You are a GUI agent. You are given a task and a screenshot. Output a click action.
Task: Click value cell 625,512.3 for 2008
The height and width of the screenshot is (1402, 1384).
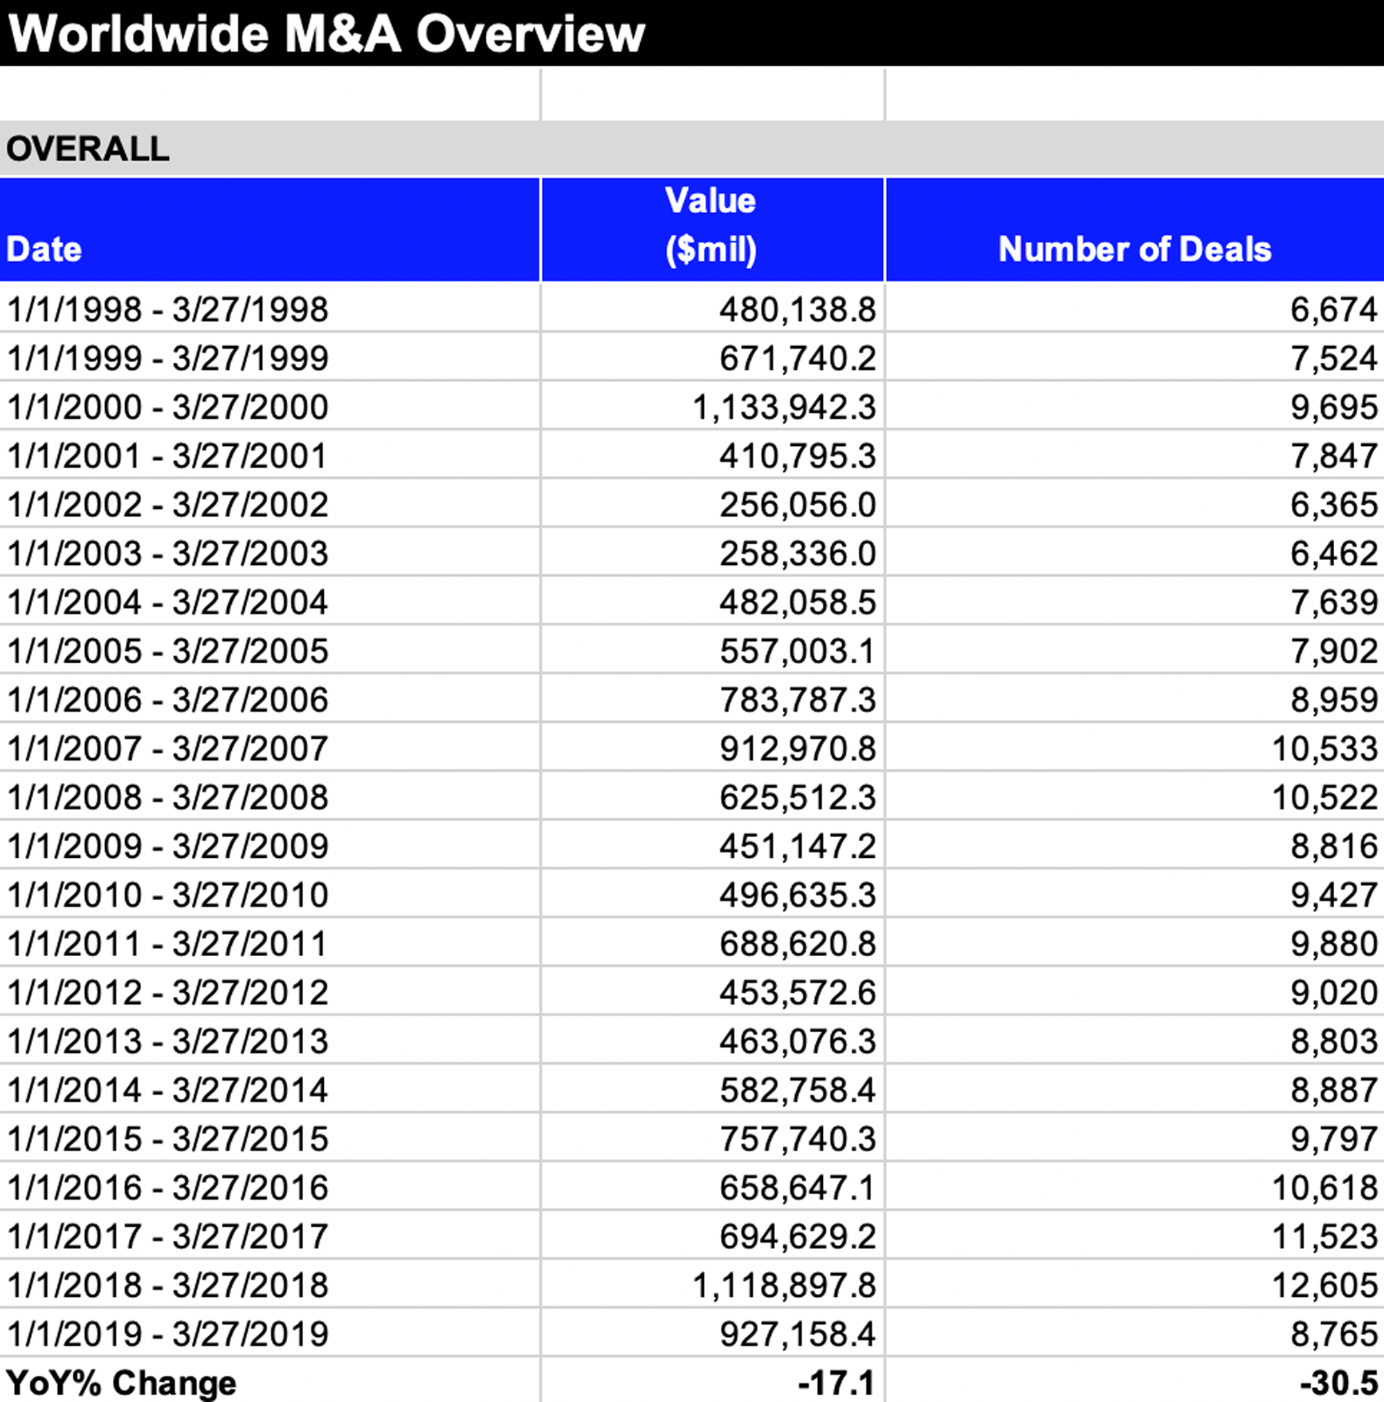[797, 798]
